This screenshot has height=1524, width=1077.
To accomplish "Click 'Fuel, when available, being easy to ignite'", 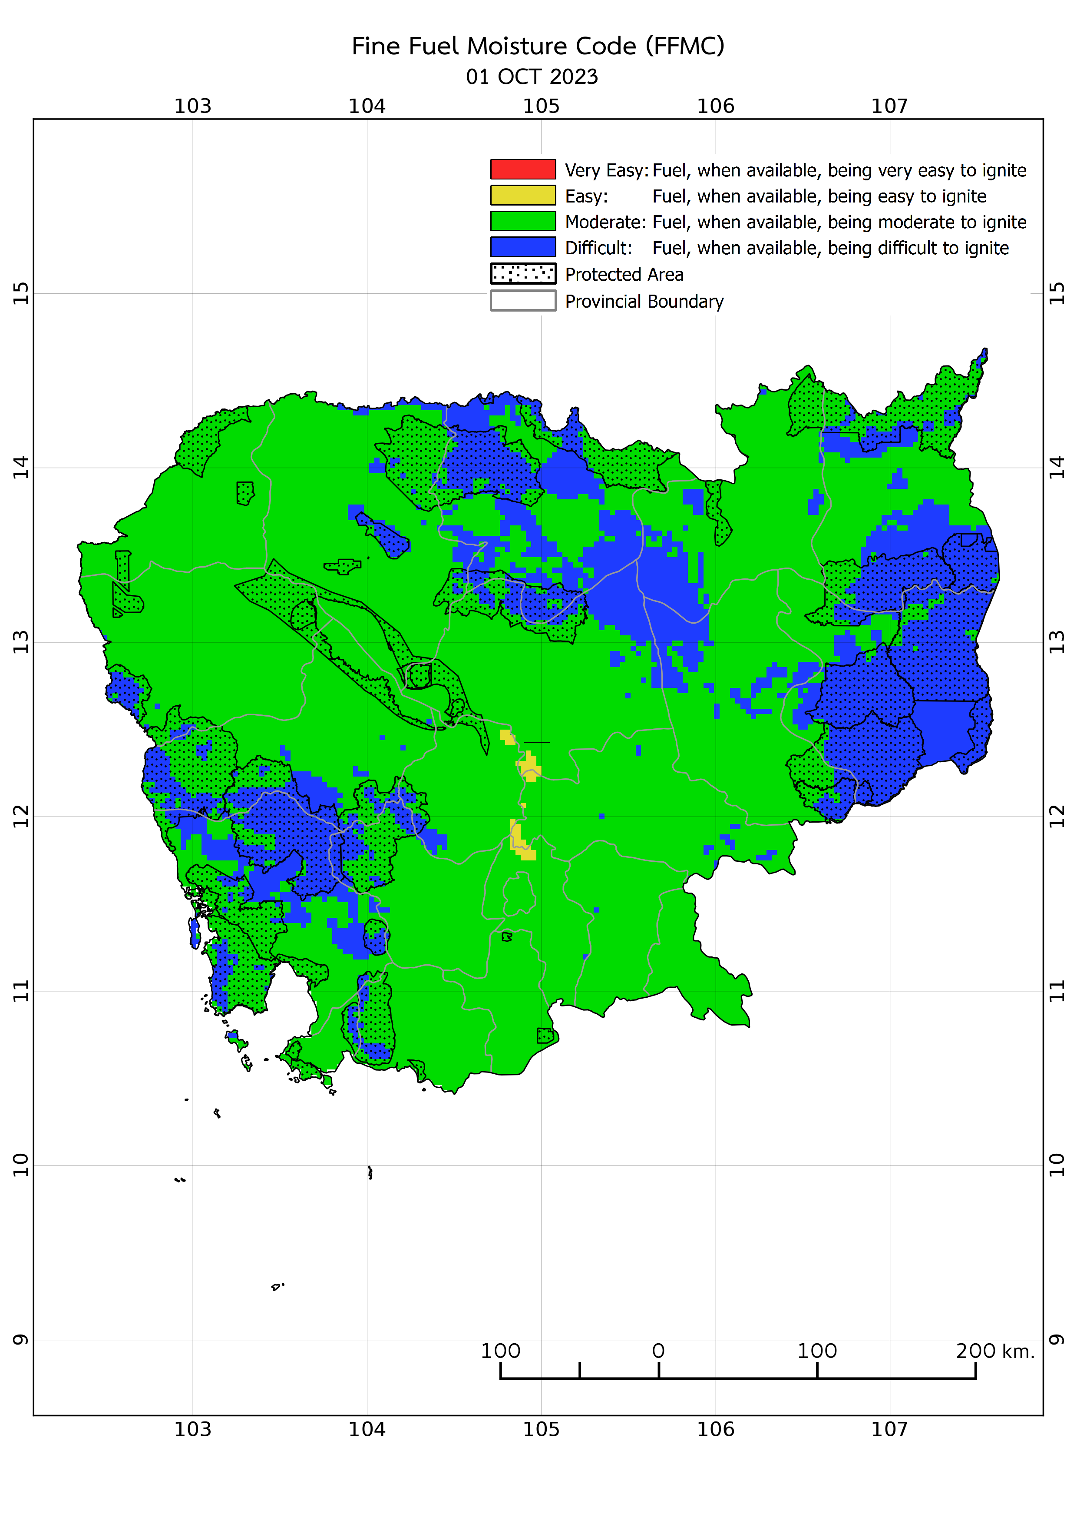I will pyautogui.click(x=819, y=196).
